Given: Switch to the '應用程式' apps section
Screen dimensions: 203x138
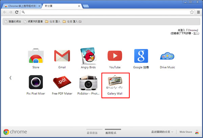Looking at the screenshot, I should [x=111, y=133].
